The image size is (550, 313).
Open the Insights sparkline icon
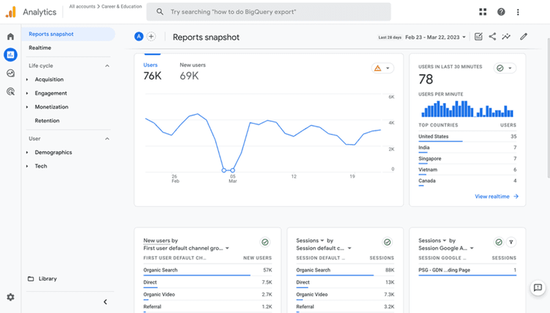(507, 37)
